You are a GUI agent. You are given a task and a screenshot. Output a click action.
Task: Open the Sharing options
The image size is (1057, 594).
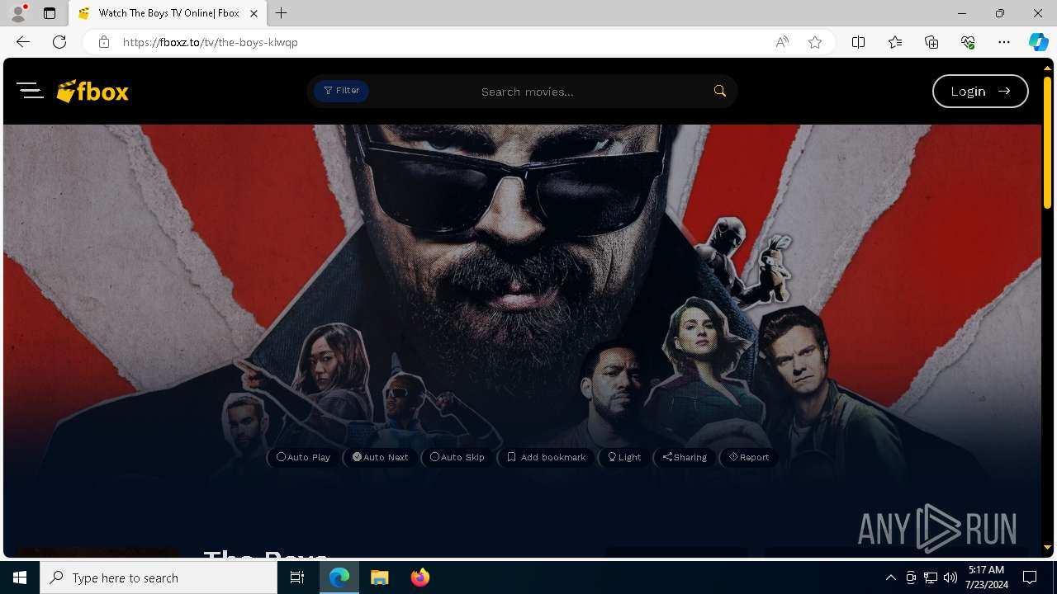pyautogui.click(x=685, y=457)
